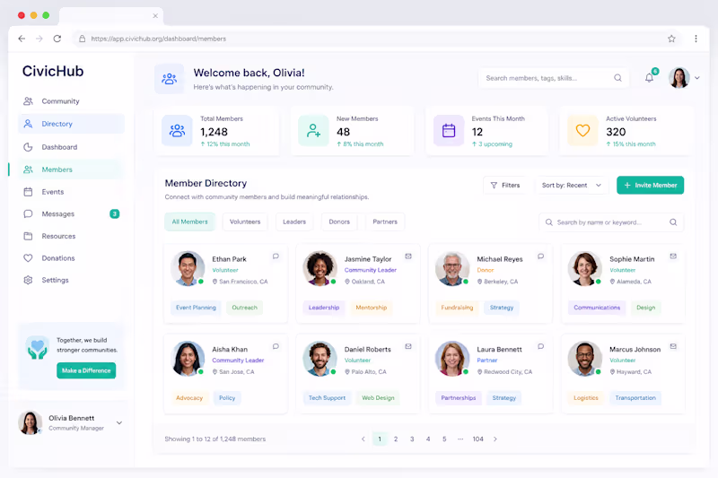Screen dimensions: 718x478
Task: Click the Make a Difference button
Action: (86, 370)
